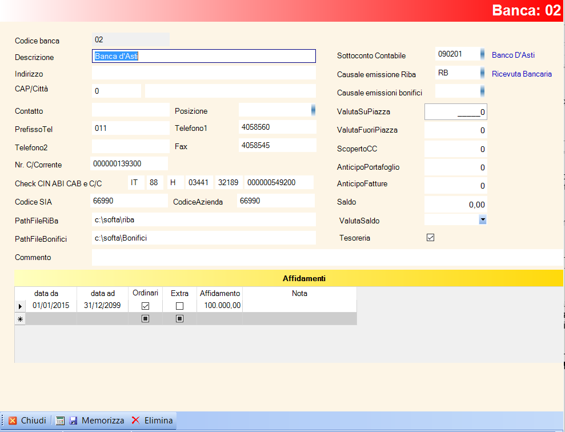The image size is (565, 432).
Task: Open the Causale emissione Riba lookup button
Action: tap(483, 73)
